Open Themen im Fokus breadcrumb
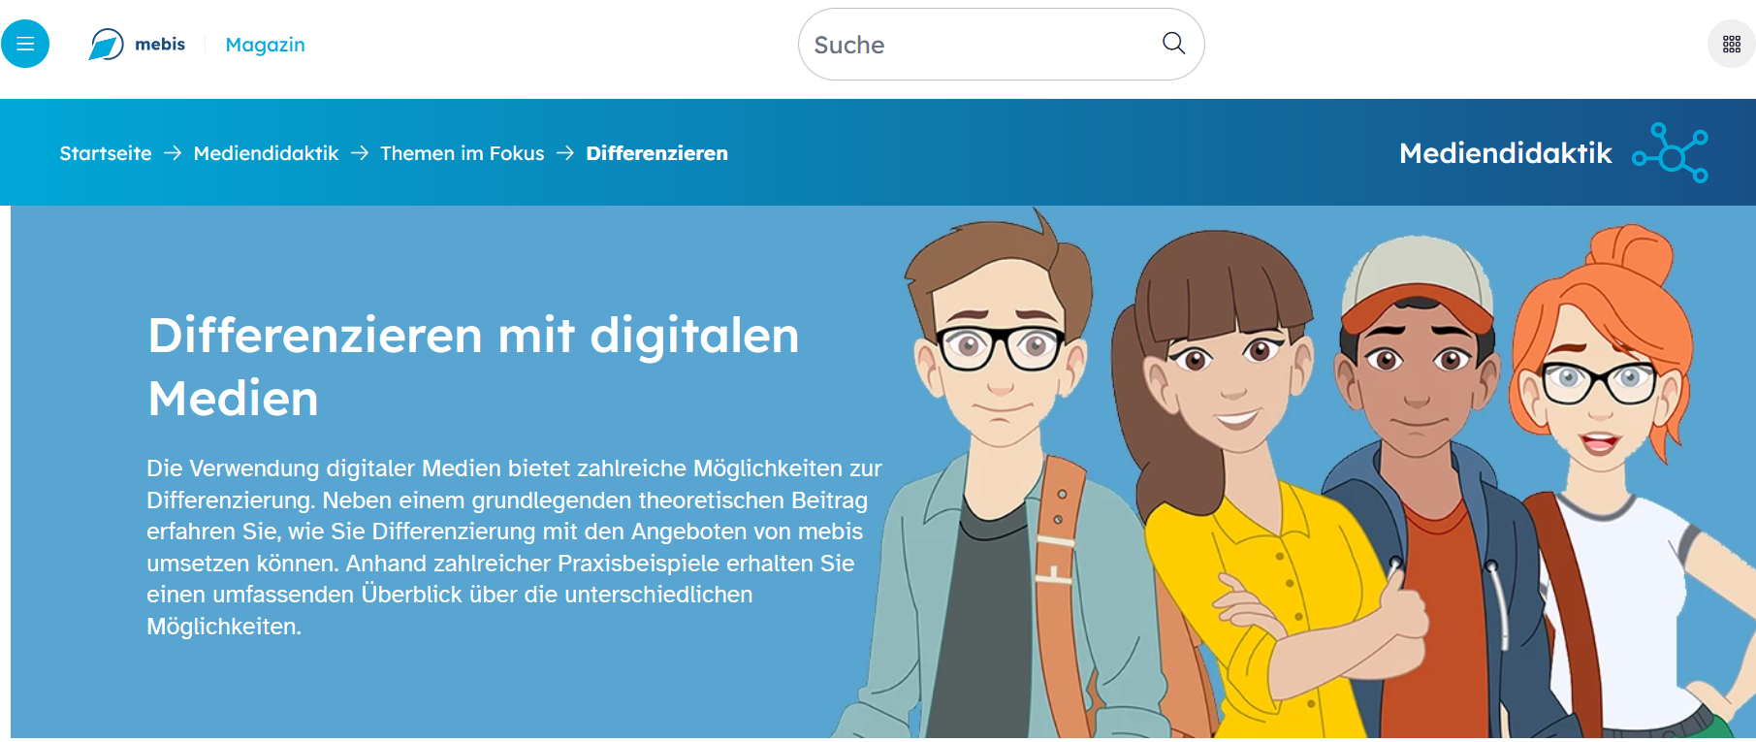This screenshot has width=1756, height=742. click(x=462, y=153)
